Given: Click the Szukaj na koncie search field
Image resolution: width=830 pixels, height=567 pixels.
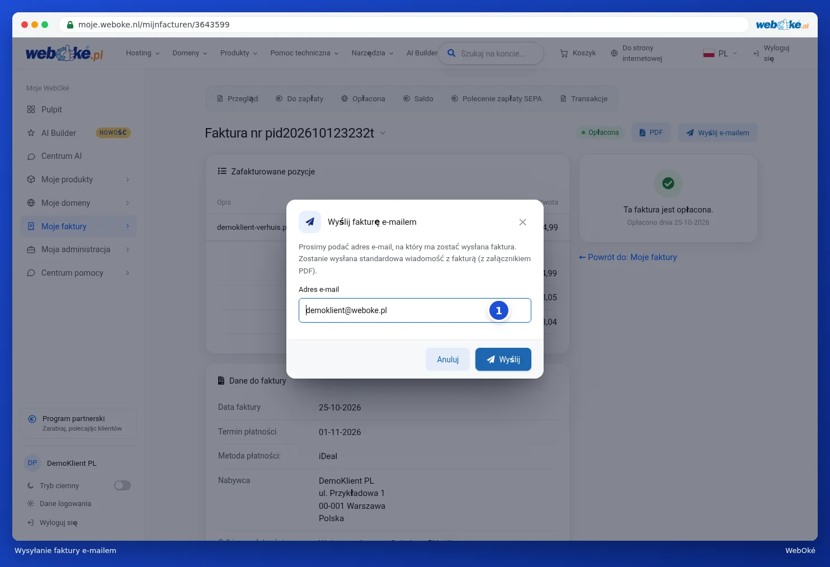Looking at the screenshot, I should (x=491, y=54).
